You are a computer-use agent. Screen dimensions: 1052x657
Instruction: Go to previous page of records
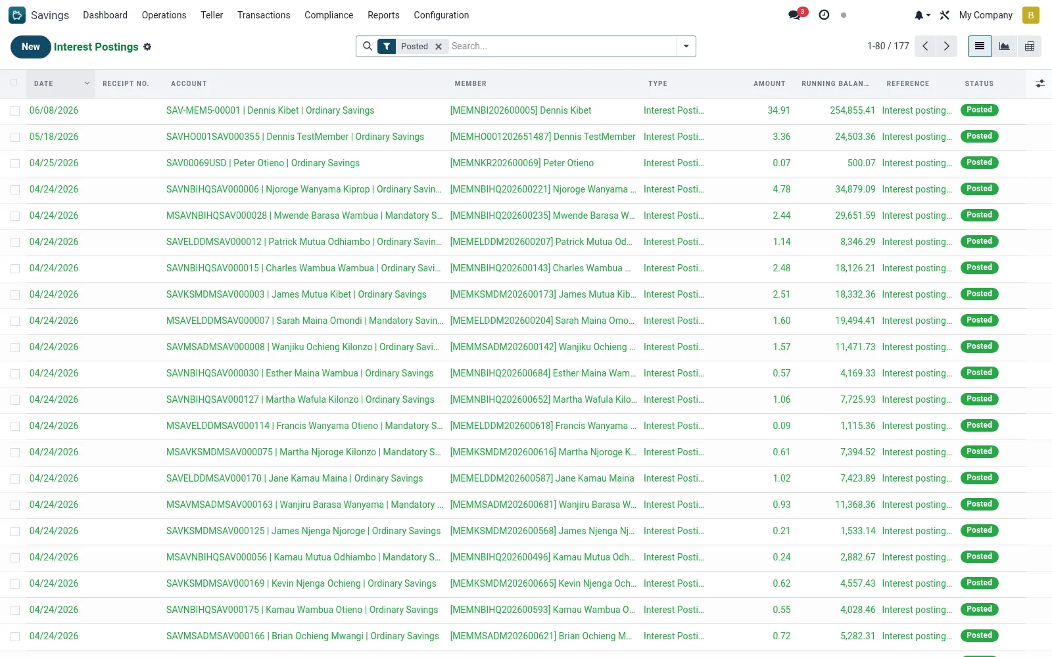(925, 46)
